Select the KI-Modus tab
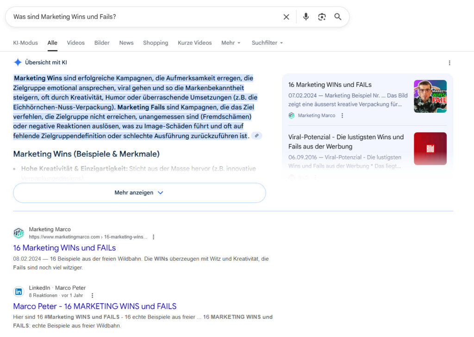The image size is (474, 337). (25, 43)
